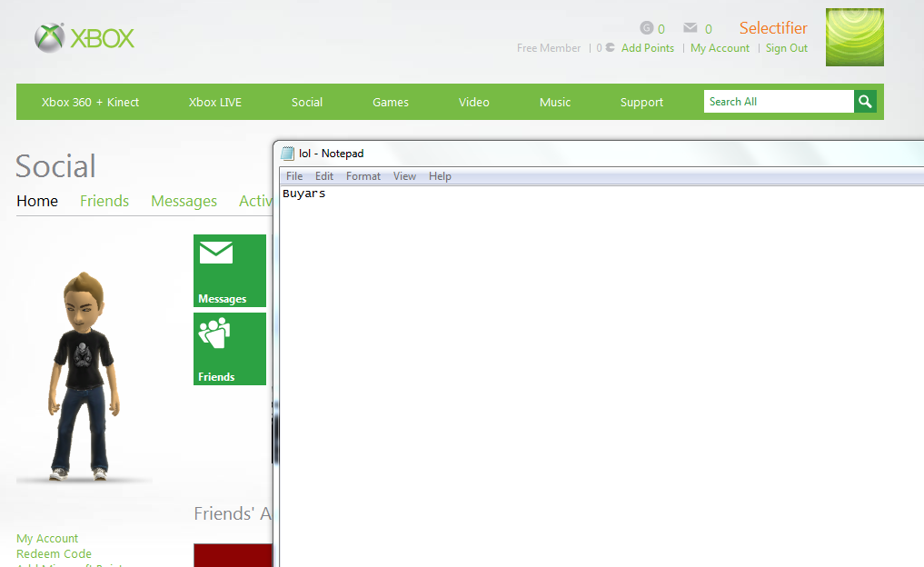Click the Notepad text containing Buyars
The height and width of the screenshot is (567, 924).
[x=304, y=194]
